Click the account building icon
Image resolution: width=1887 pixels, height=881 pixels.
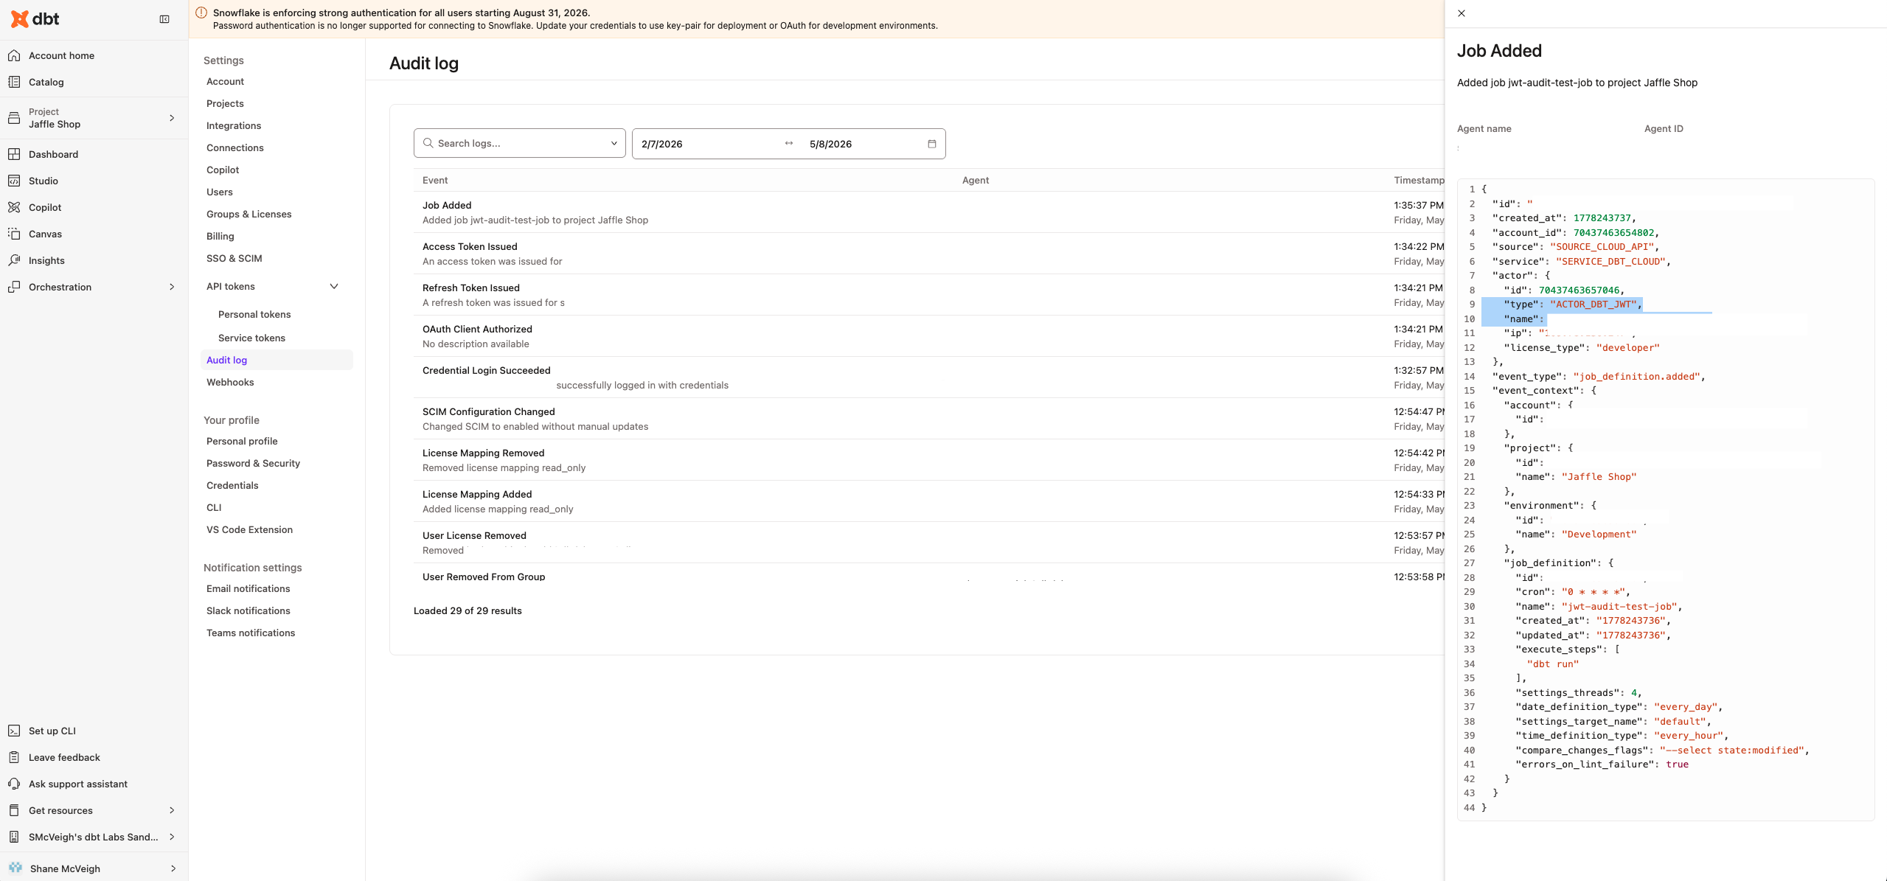14,837
